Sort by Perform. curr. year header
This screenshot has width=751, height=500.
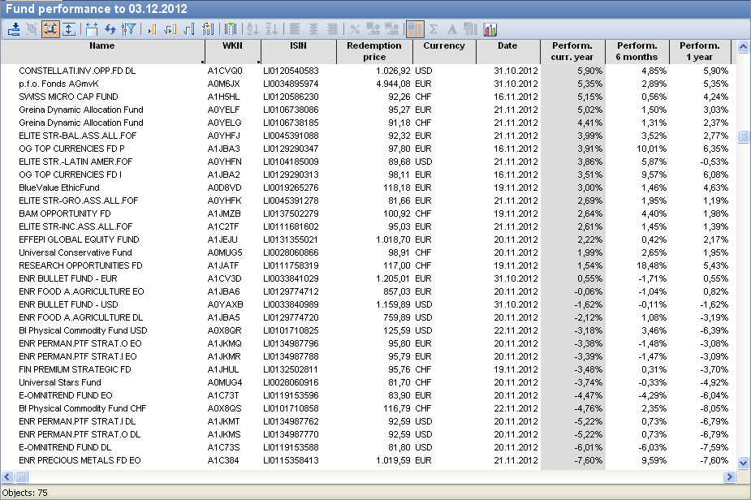click(x=572, y=51)
